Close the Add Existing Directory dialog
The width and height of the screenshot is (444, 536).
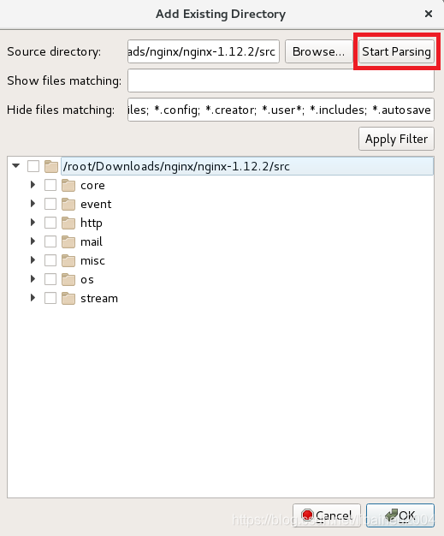click(x=429, y=14)
